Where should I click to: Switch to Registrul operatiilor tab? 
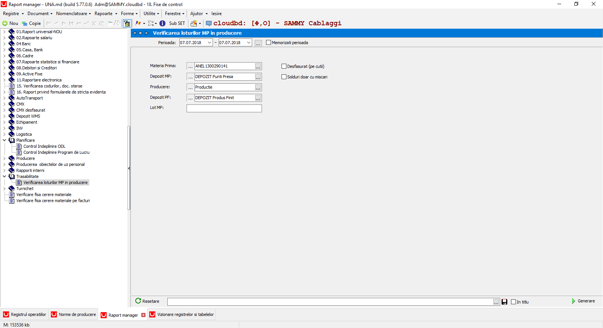[x=24, y=314]
